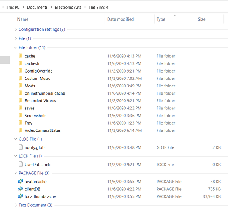
Task: Collapse the File folder (11) group
Action: click(16, 47)
